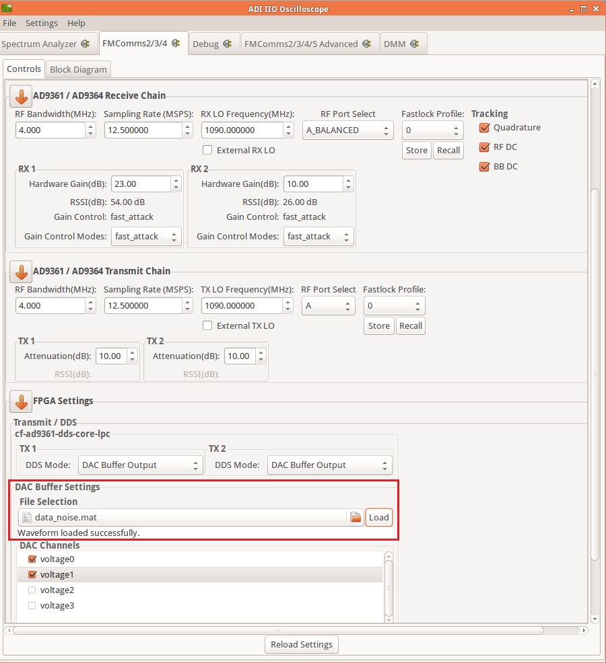Open the file browser folder icon

click(356, 517)
